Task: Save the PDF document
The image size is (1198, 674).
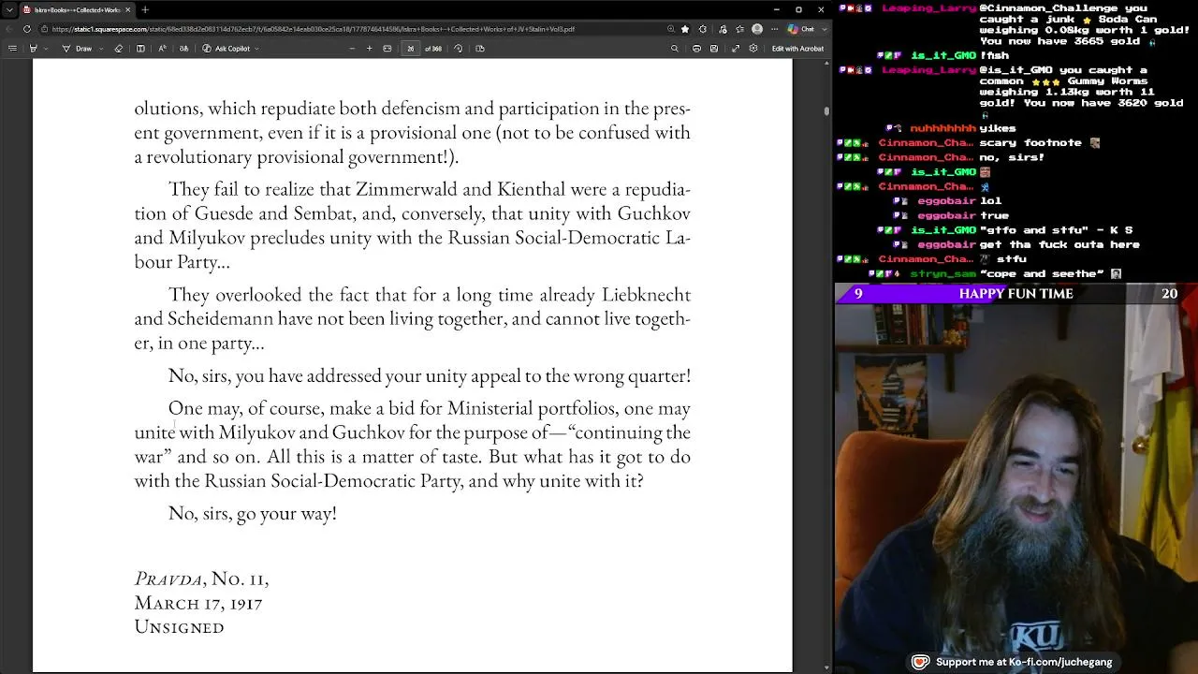Action: [x=714, y=49]
